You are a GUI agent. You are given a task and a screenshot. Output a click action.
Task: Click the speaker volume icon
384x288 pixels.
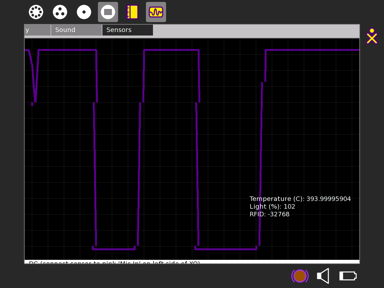[x=323, y=276]
